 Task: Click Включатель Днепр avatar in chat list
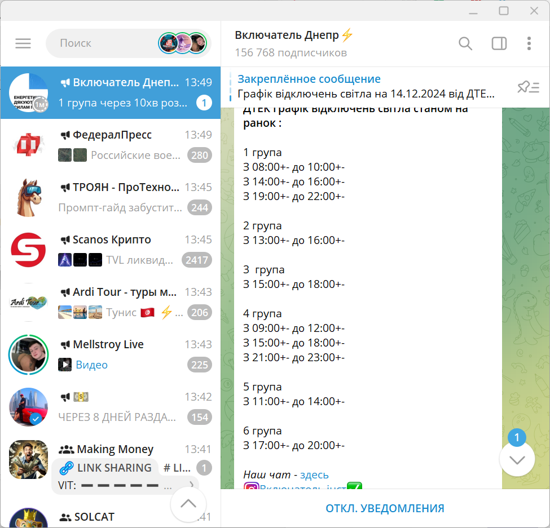point(28,93)
